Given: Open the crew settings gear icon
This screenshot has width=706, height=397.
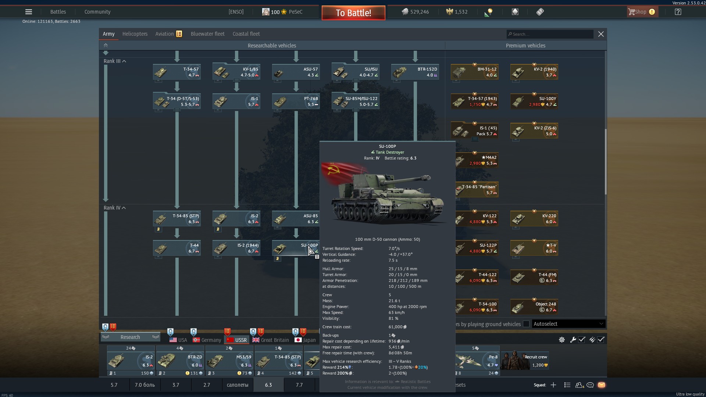Looking at the screenshot, I should coord(562,340).
